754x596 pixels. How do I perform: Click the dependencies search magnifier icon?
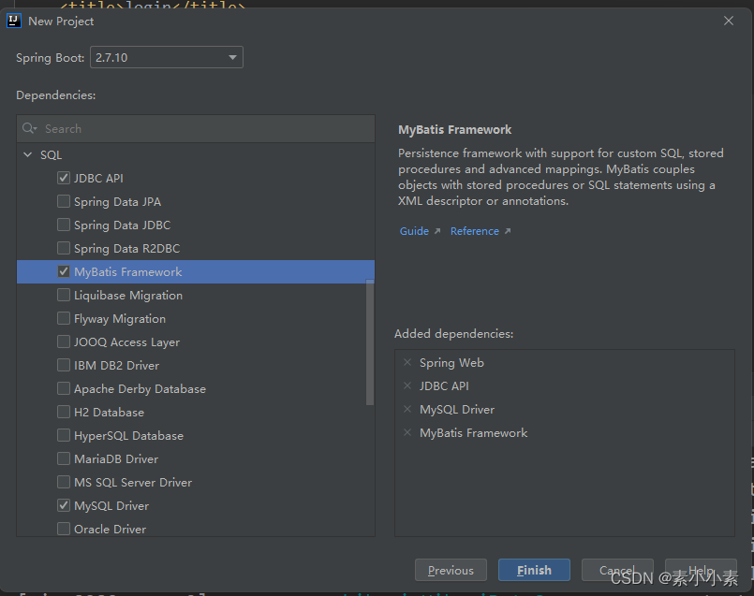click(x=29, y=128)
